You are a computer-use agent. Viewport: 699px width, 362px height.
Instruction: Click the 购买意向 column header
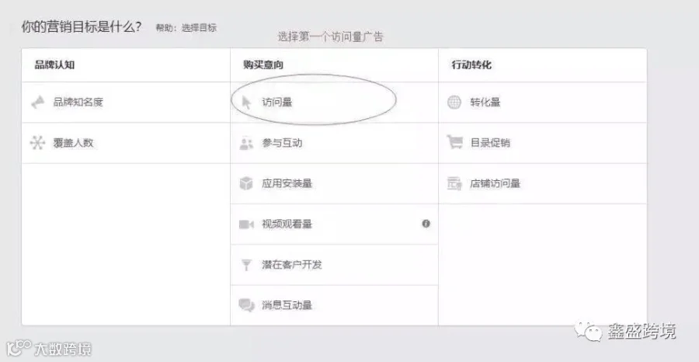click(x=263, y=65)
